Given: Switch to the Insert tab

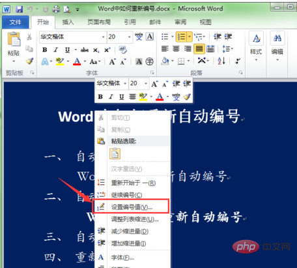Looking at the screenshot, I should click(x=68, y=22).
